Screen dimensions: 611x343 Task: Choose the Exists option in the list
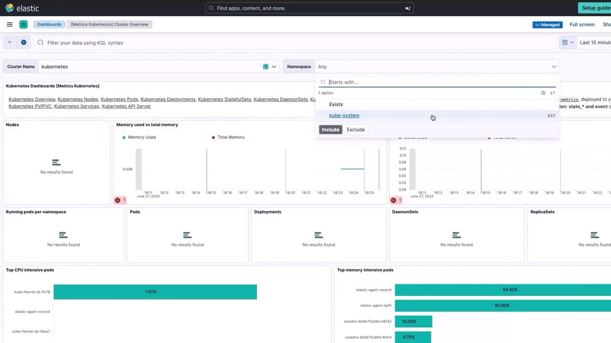336,104
